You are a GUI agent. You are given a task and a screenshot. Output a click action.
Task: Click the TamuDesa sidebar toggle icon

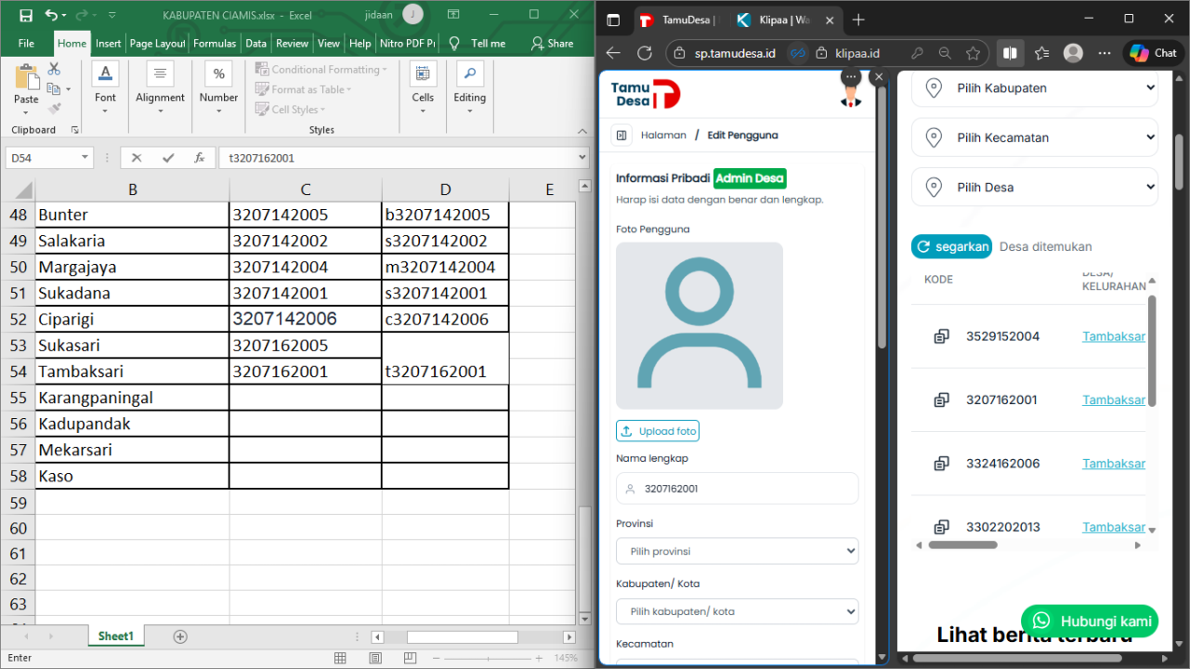(621, 136)
